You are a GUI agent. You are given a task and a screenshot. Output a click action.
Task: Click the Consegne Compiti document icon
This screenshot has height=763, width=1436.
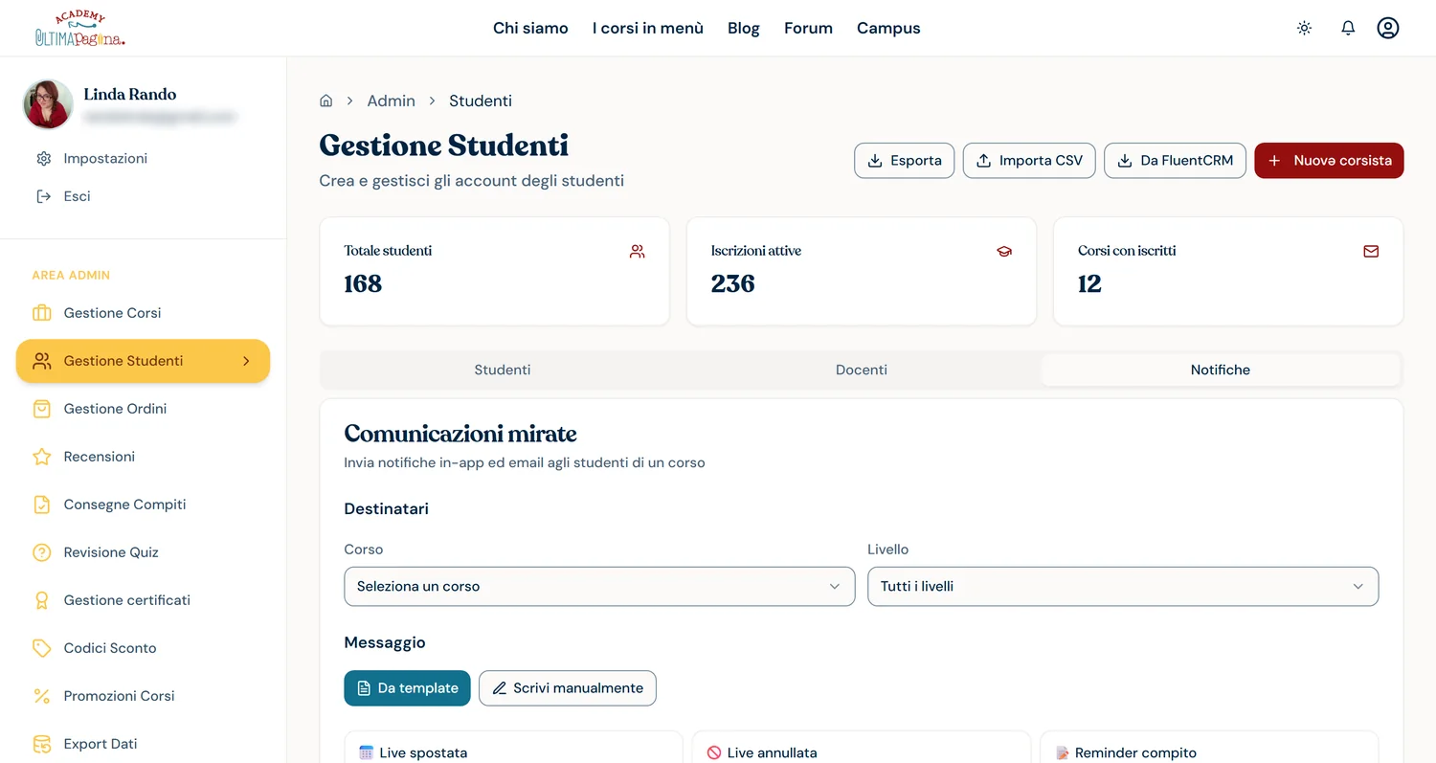point(41,505)
